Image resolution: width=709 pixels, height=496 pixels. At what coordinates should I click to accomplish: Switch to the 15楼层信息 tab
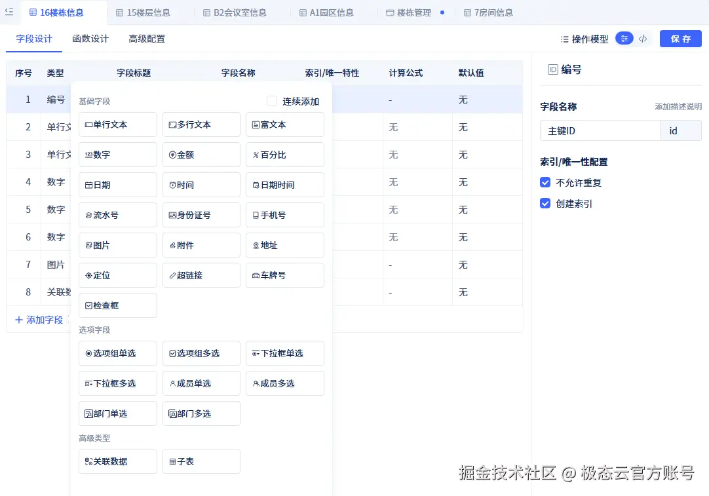point(144,12)
